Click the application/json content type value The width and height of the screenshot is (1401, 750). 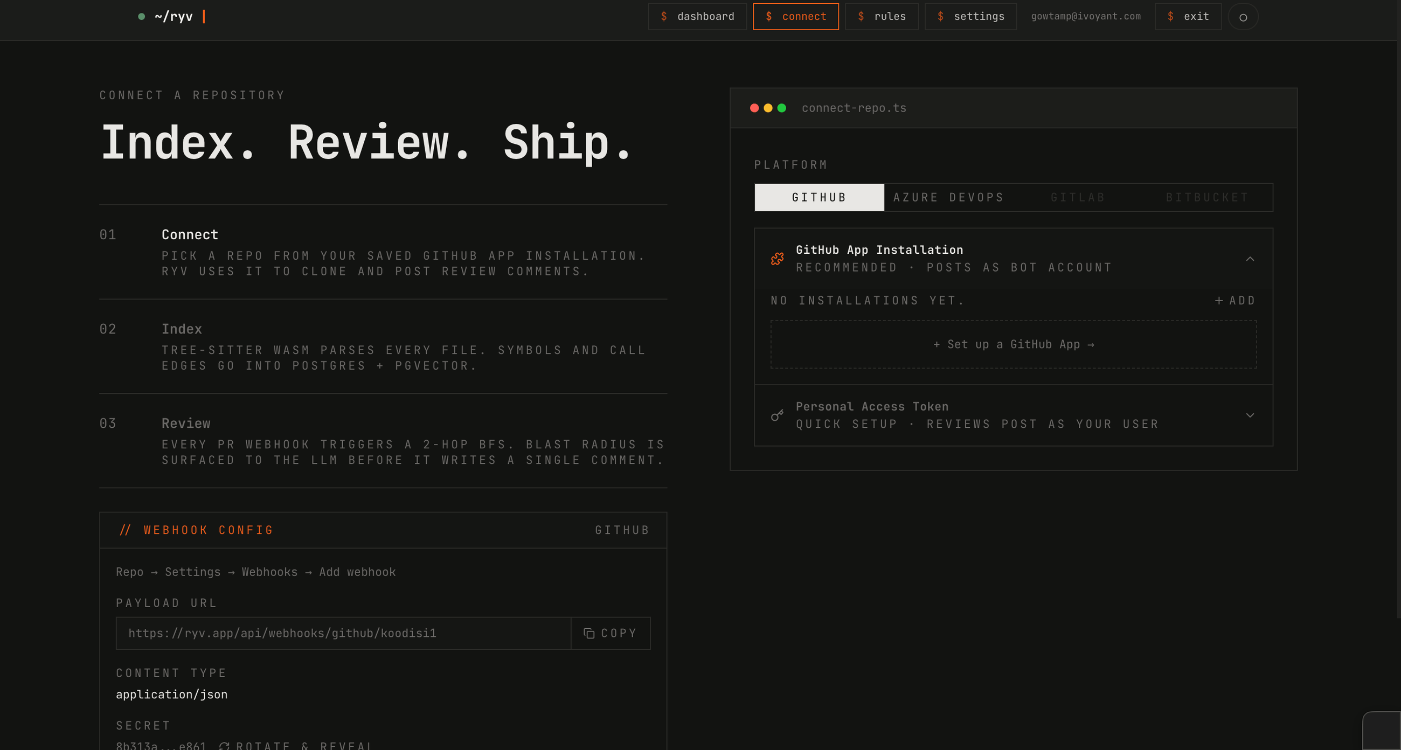172,695
